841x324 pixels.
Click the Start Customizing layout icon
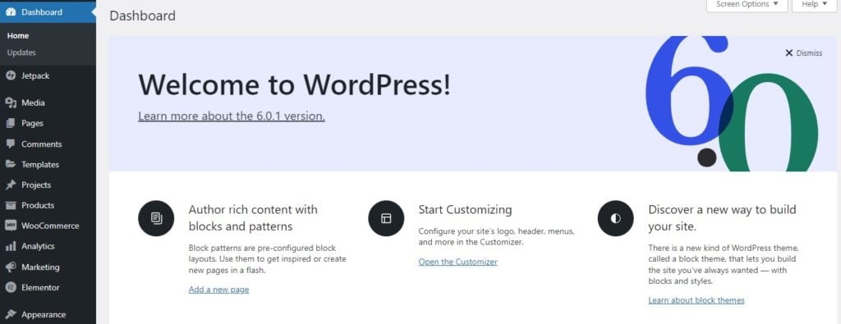[x=386, y=218]
